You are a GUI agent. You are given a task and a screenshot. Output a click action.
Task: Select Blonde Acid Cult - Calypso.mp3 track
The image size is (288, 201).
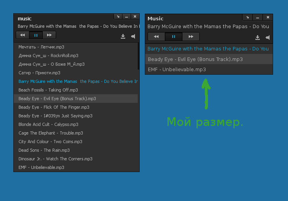48,124
